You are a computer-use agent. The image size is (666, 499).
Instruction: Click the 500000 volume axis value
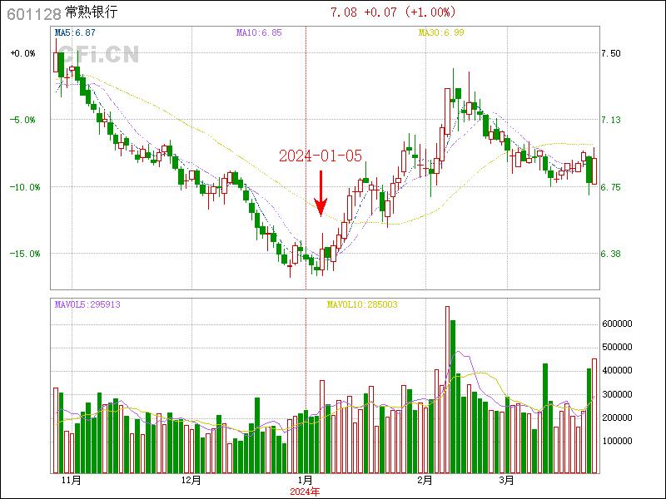click(617, 348)
